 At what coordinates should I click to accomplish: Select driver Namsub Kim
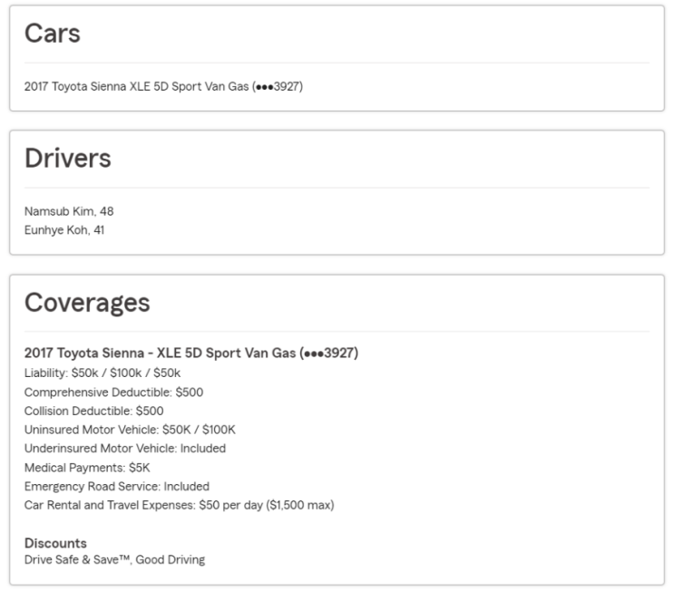69,211
